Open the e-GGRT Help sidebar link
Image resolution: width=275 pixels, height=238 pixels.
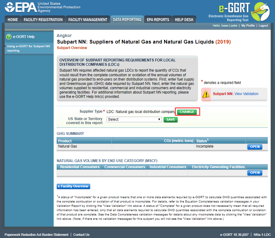24,37
